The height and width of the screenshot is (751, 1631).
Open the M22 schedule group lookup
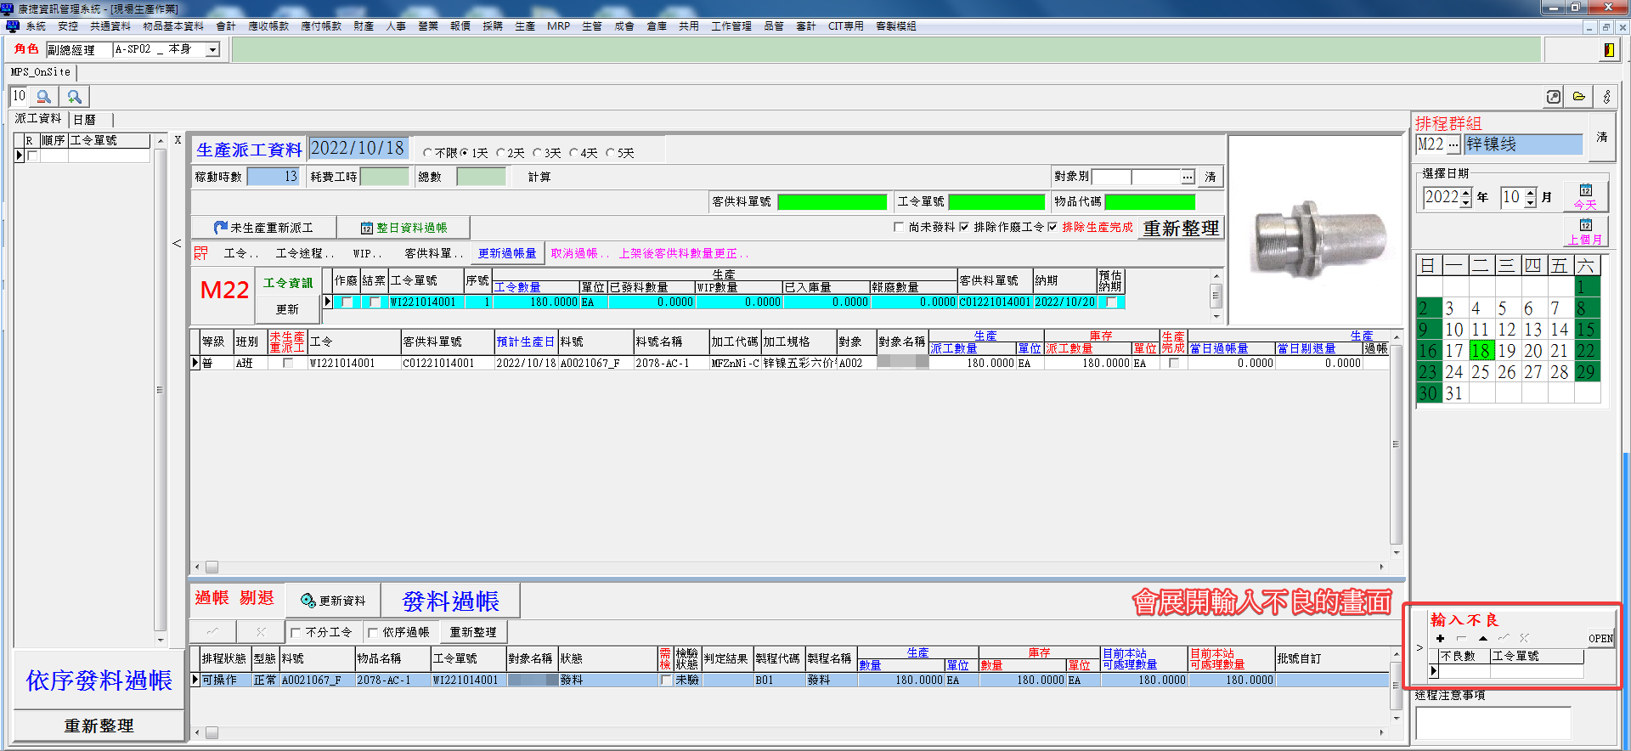click(1453, 144)
